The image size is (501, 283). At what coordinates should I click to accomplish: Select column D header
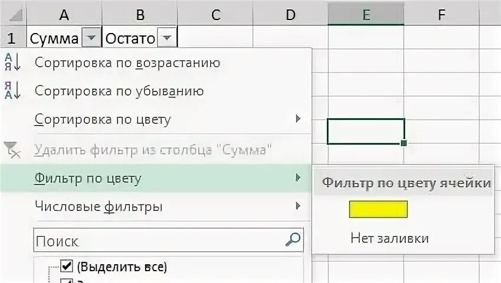coord(291,15)
